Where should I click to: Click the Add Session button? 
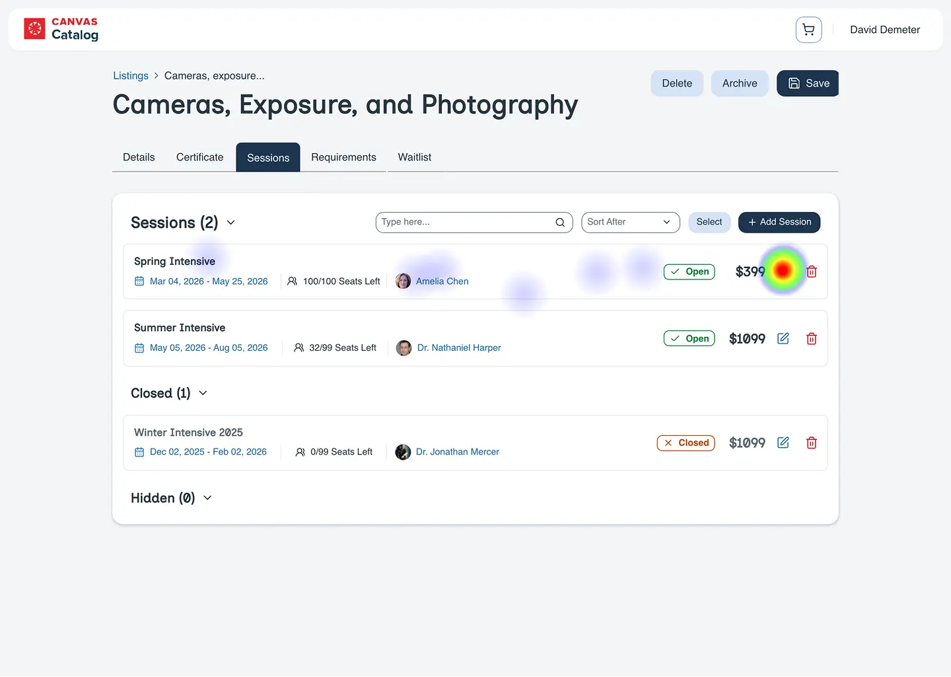point(779,222)
